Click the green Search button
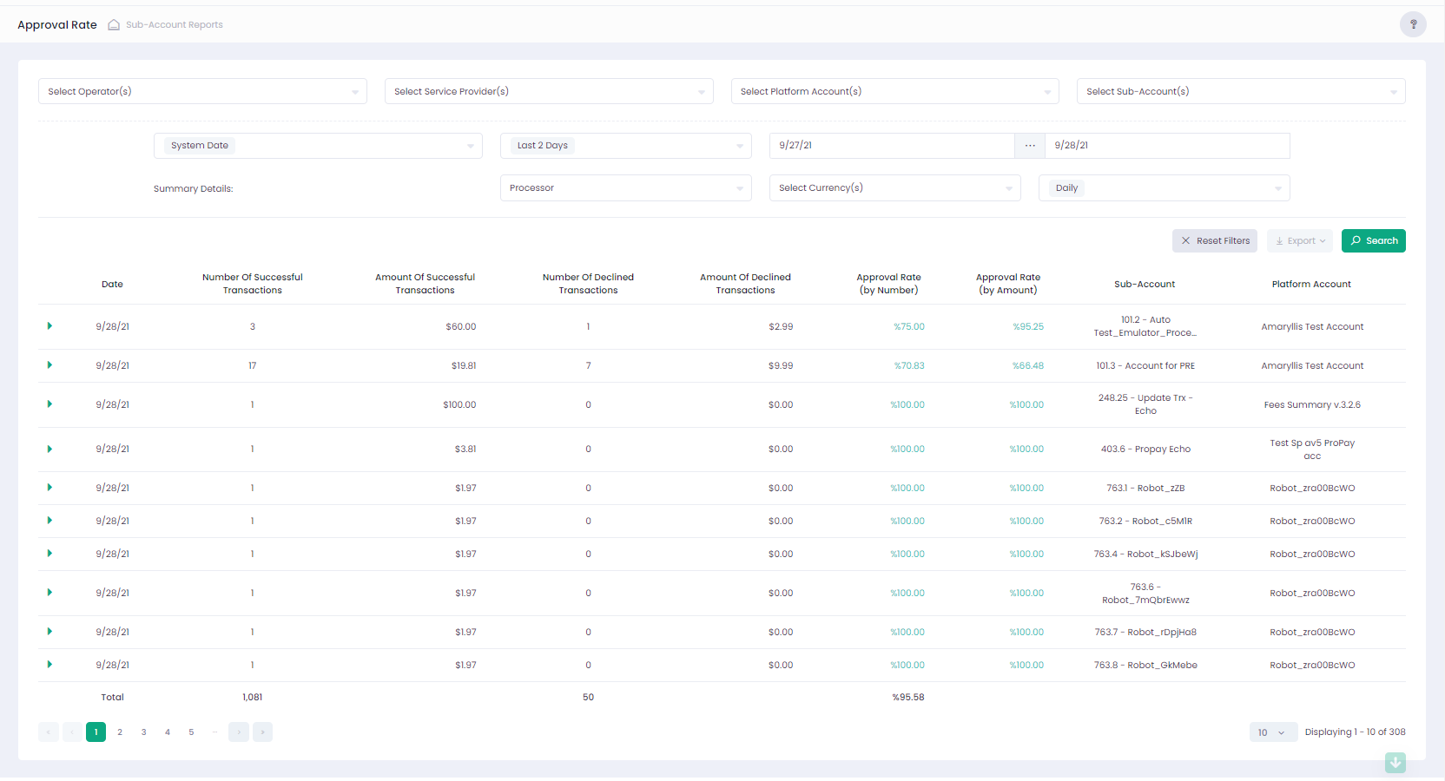 tap(1373, 241)
